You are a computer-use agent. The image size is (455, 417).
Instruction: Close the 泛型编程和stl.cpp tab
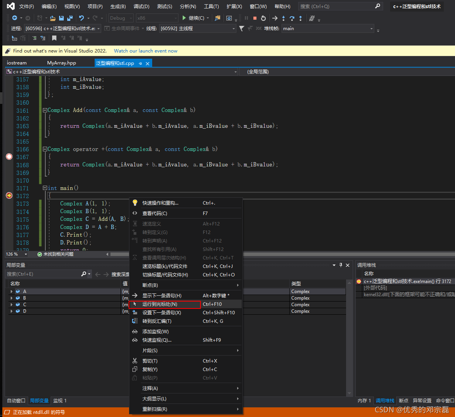click(x=148, y=63)
